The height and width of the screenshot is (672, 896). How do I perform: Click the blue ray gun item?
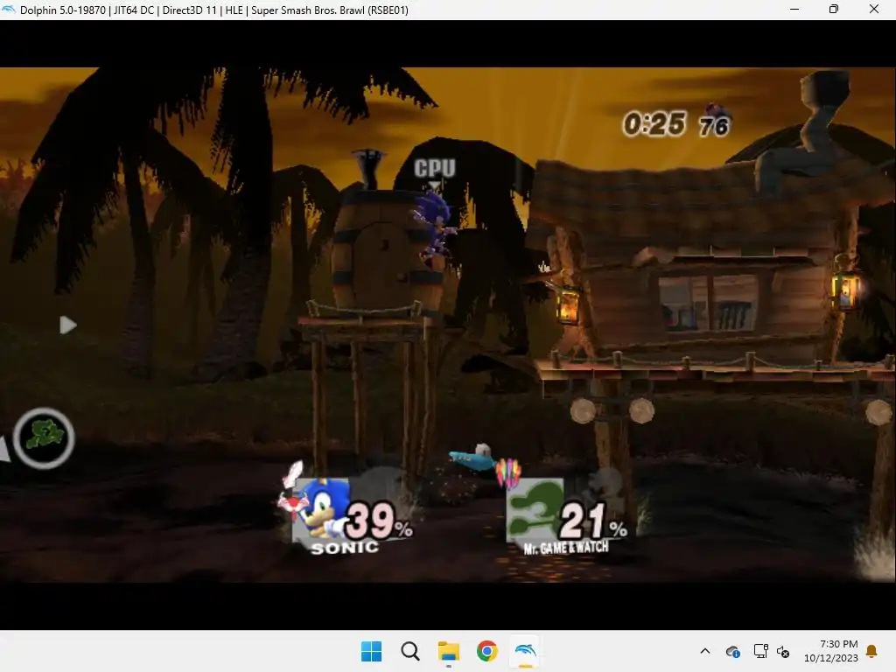tap(472, 458)
